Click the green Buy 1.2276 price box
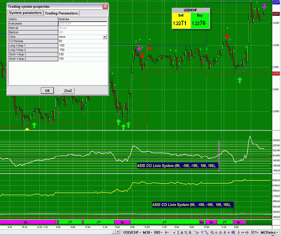Screen dimensions: 281x236 point(200,21)
